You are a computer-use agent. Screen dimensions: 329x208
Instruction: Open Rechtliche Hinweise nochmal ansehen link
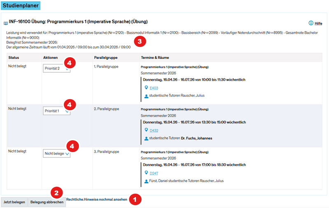tap(97, 199)
